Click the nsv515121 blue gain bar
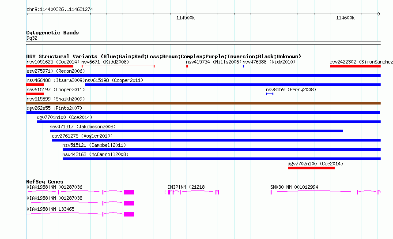 pos(222,149)
